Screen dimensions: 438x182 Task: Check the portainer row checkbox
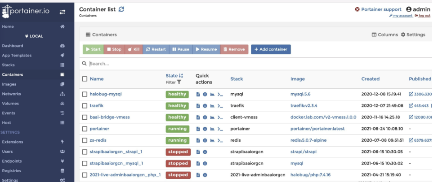(x=85, y=129)
